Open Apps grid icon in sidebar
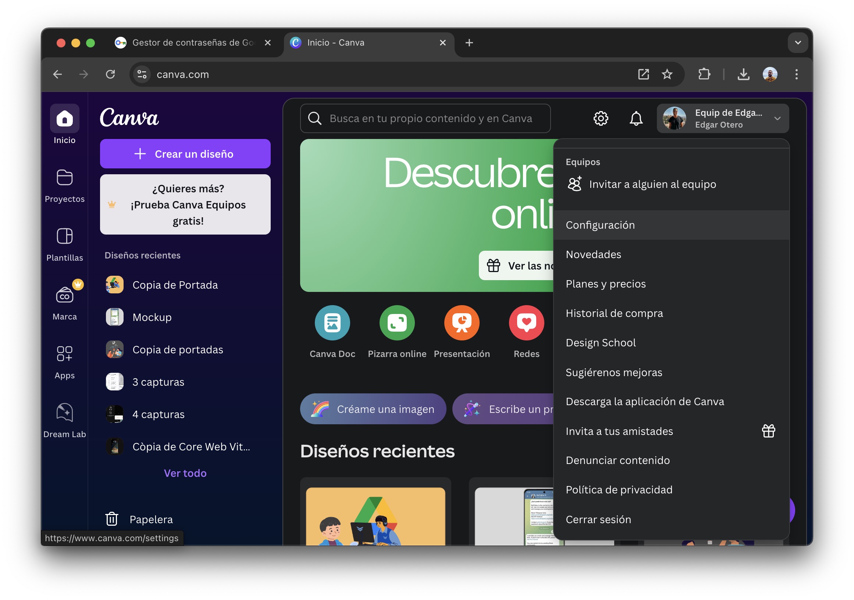The image size is (854, 600). [65, 354]
